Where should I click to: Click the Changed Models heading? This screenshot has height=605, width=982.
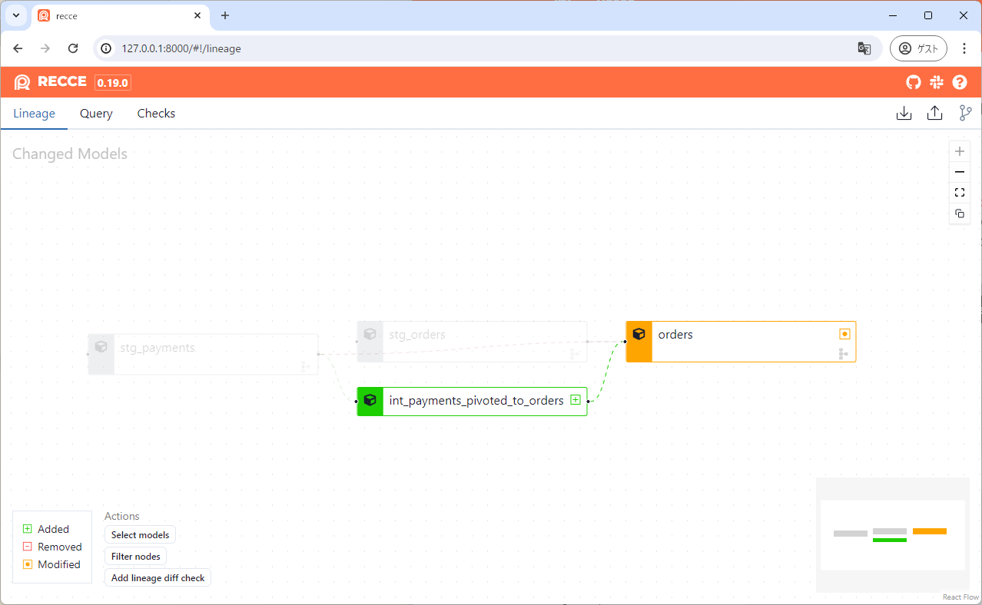coord(70,154)
